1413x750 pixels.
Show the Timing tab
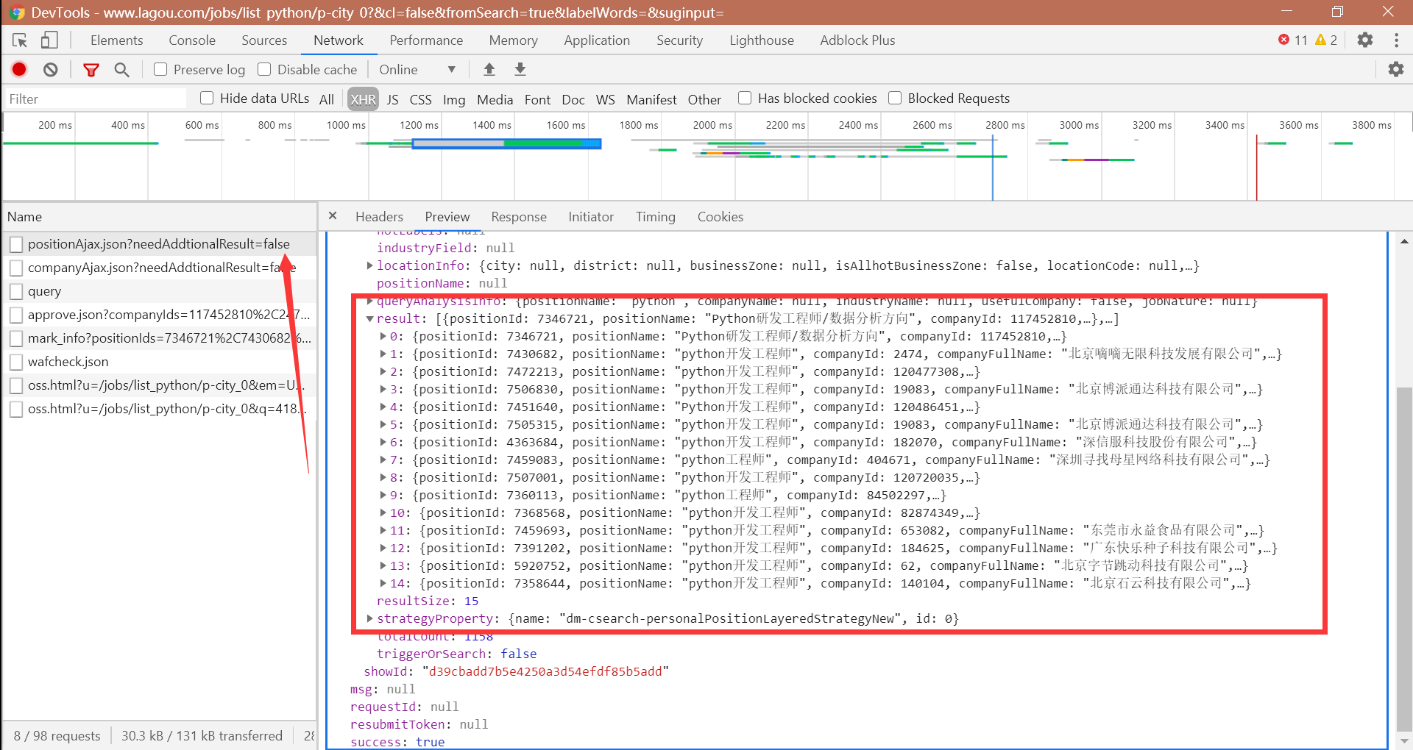click(x=656, y=217)
